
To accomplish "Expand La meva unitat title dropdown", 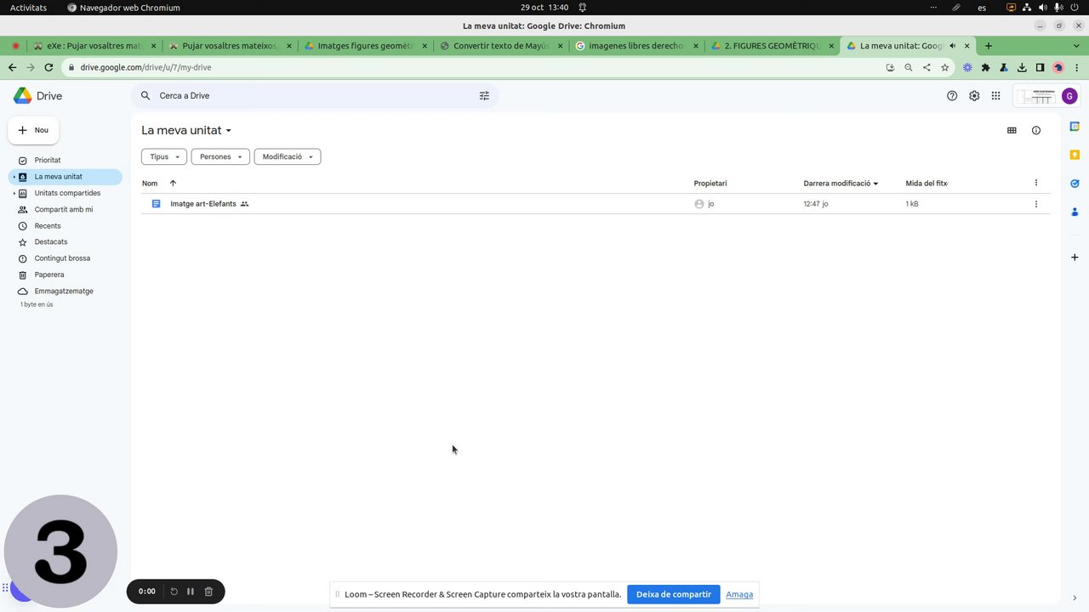I will 229,131.
